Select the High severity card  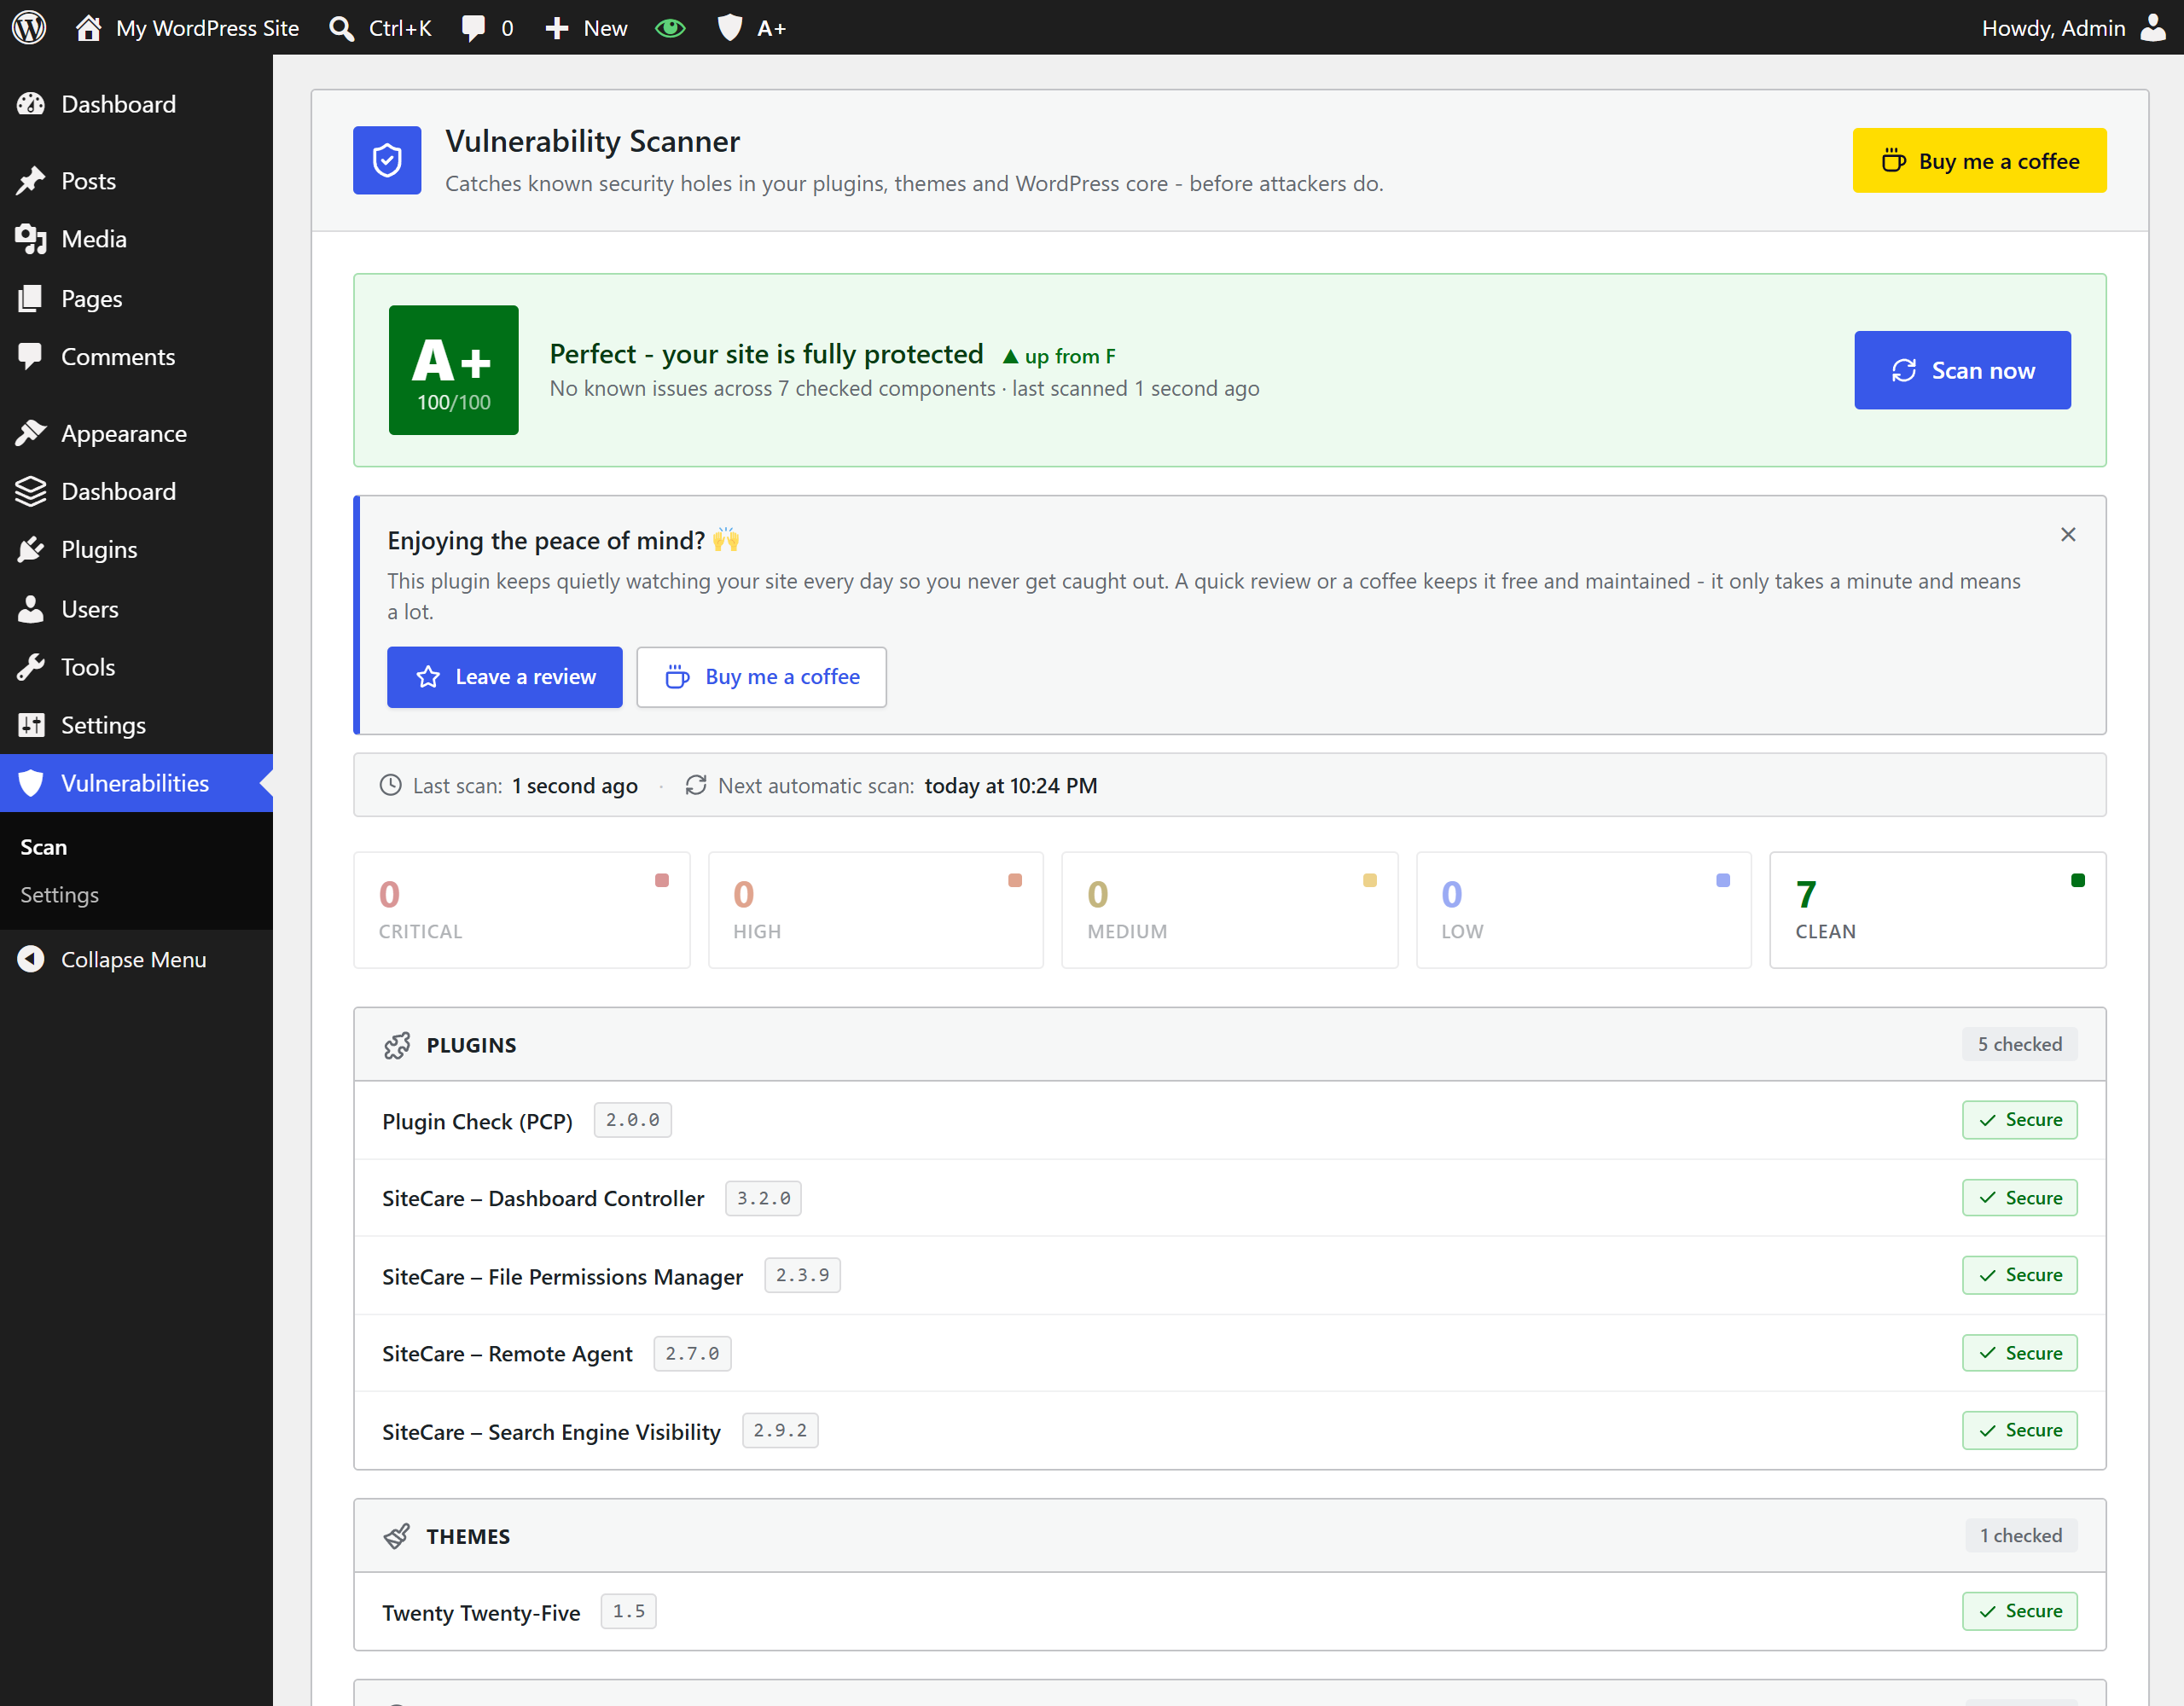tap(876, 910)
